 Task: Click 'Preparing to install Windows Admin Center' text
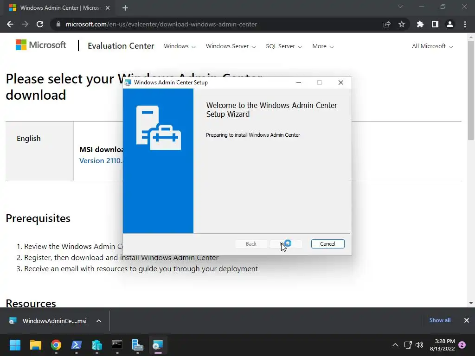(x=253, y=135)
